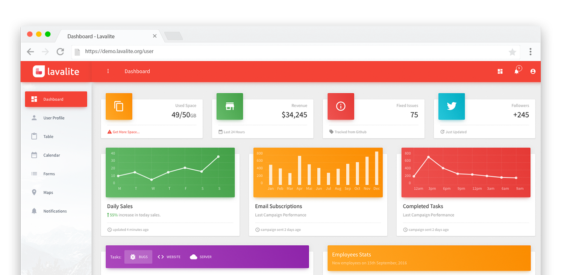Viewport: 564px width, 275px height.
Task: Switch to the Website tasks tab
Action: (x=169, y=257)
